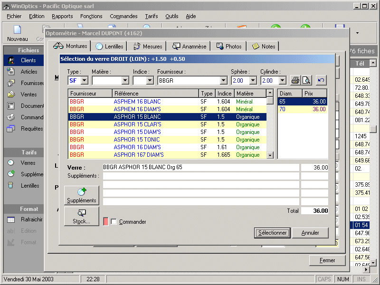
Task: Open the Stock... lookup button
Action: 81,217
